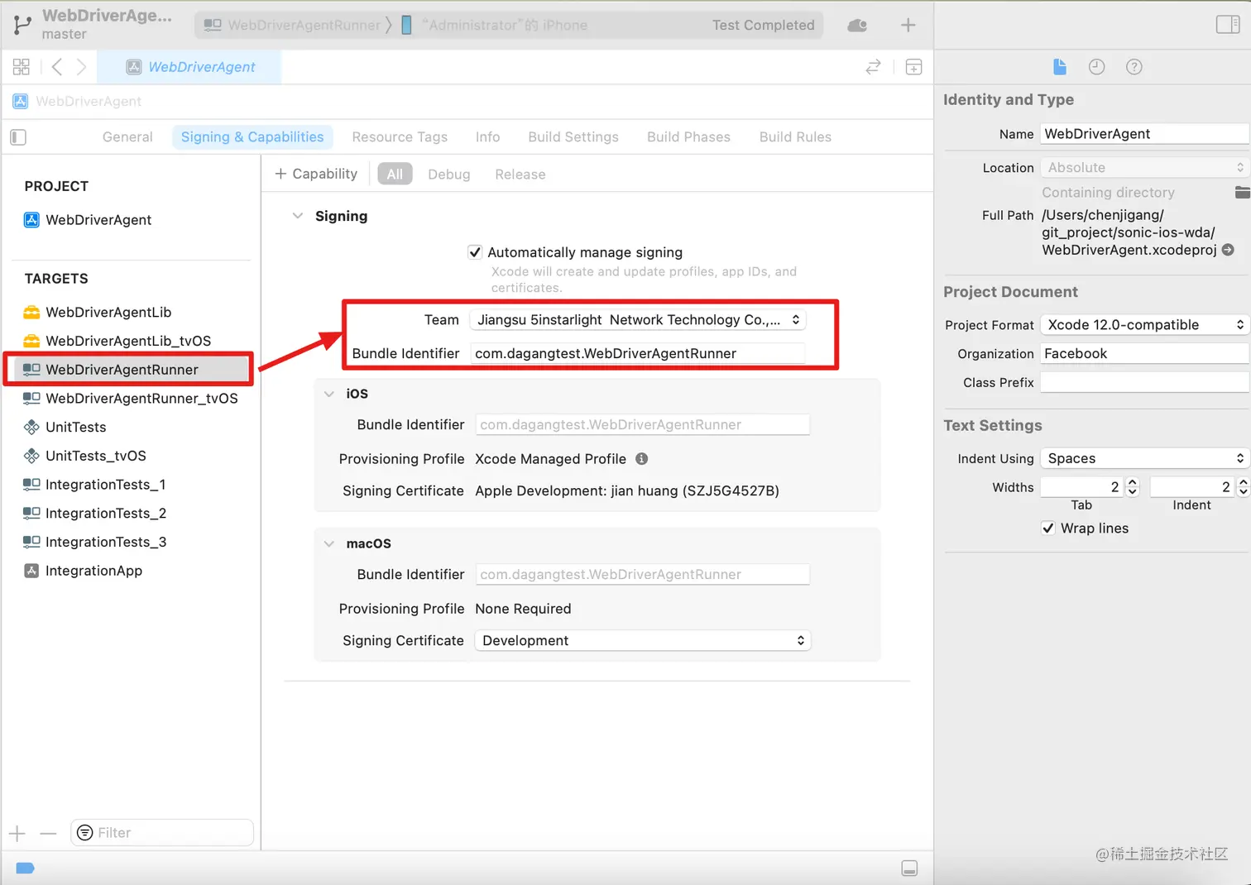The image size is (1251, 885).
Task: Adjust the Tab width stepper
Action: click(1133, 487)
